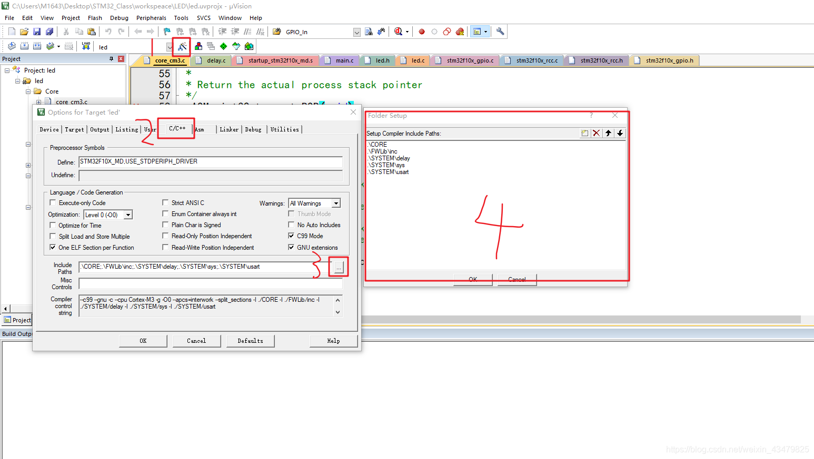Click OK in Options for Target dialog
The width and height of the screenshot is (814, 459).
(x=143, y=341)
